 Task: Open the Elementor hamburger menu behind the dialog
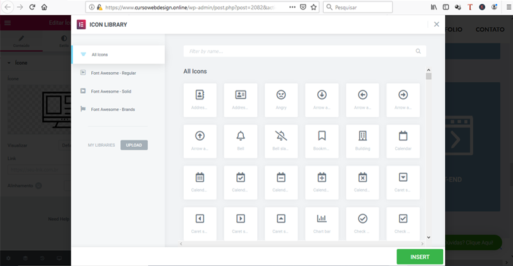[x=8, y=23]
